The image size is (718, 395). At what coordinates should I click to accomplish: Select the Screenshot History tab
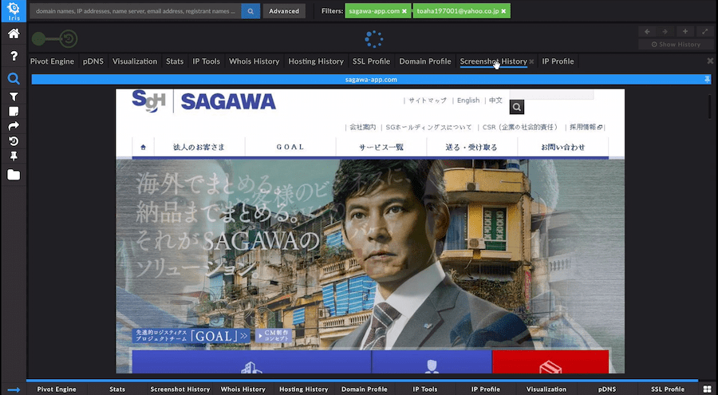tap(494, 61)
